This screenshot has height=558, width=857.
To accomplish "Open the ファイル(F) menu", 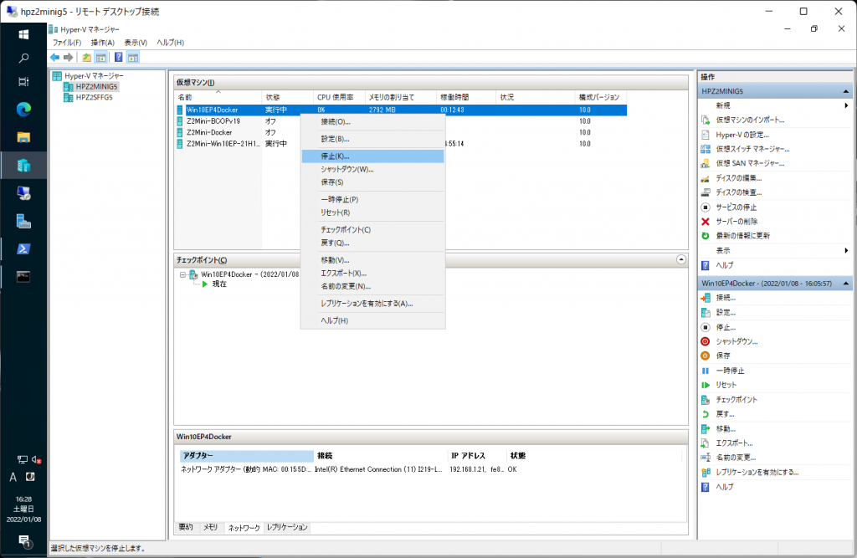I will (67, 43).
